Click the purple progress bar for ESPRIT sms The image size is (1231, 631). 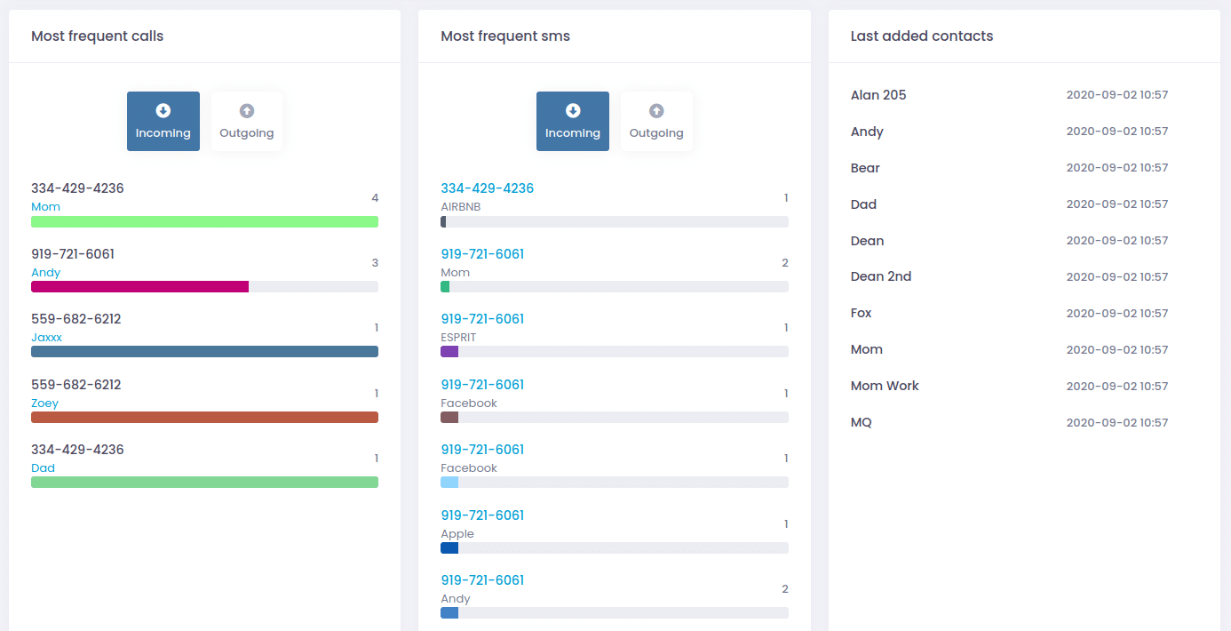[449, 352]
